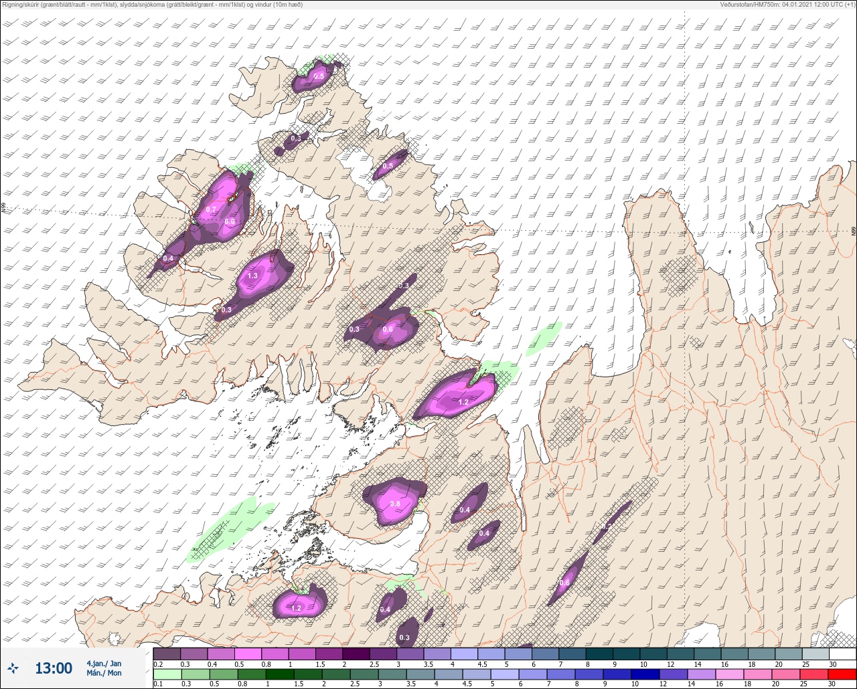Select the dark mauve first swatch of upper scale
The height and width of the screenshot is (689, 857).
click(167, 654)
